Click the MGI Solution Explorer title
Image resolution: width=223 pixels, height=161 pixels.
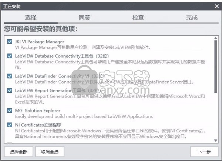click(x=38, y=111)
